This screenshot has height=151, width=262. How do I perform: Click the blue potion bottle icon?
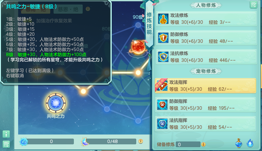239,143
